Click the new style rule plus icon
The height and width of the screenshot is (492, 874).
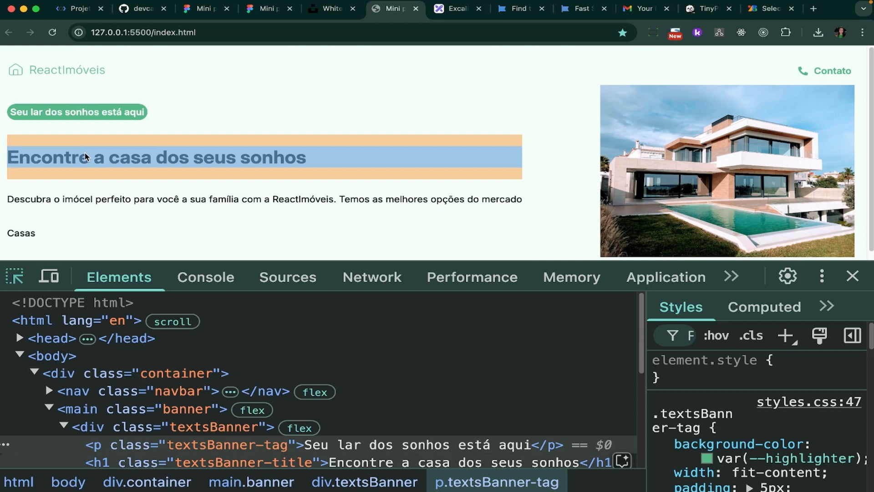785,336
